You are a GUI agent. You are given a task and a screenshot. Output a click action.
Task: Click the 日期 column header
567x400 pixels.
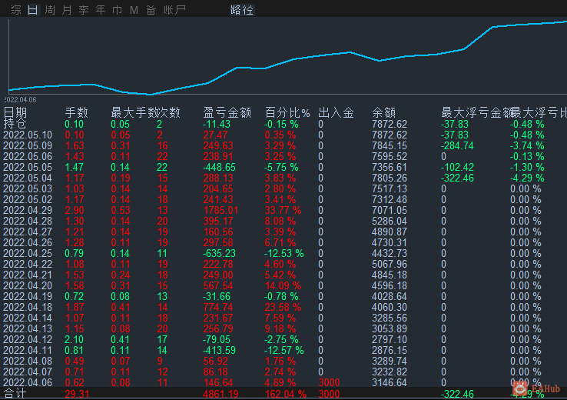click(x=15, y=112)
